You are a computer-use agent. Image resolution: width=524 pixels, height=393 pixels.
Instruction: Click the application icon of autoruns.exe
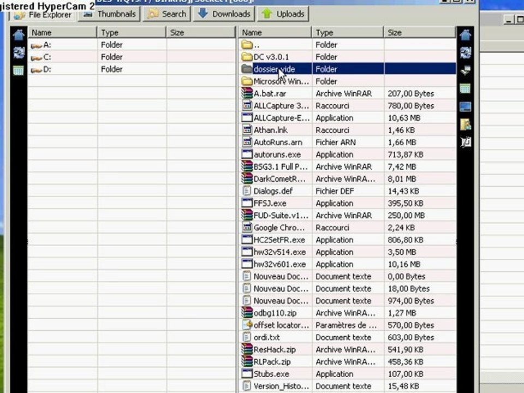[x=247, y=154]
